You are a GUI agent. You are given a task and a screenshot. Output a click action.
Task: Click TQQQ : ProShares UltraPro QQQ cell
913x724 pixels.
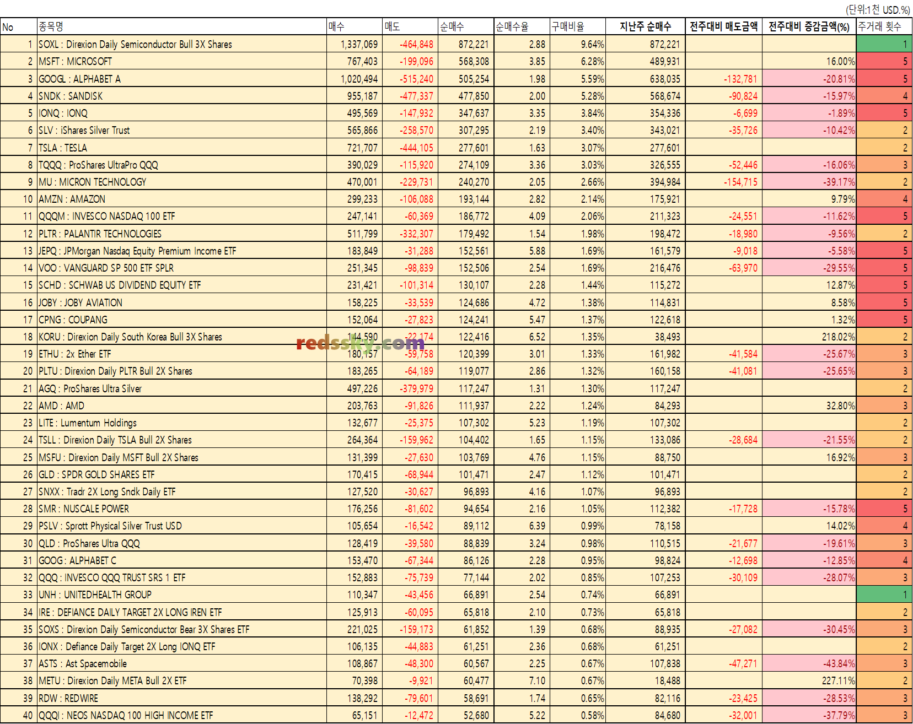pos(182,165)
